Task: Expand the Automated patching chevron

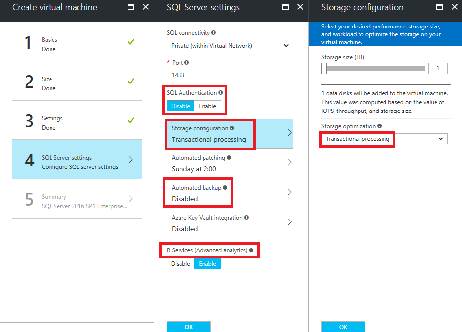Action: pos(290,162)
